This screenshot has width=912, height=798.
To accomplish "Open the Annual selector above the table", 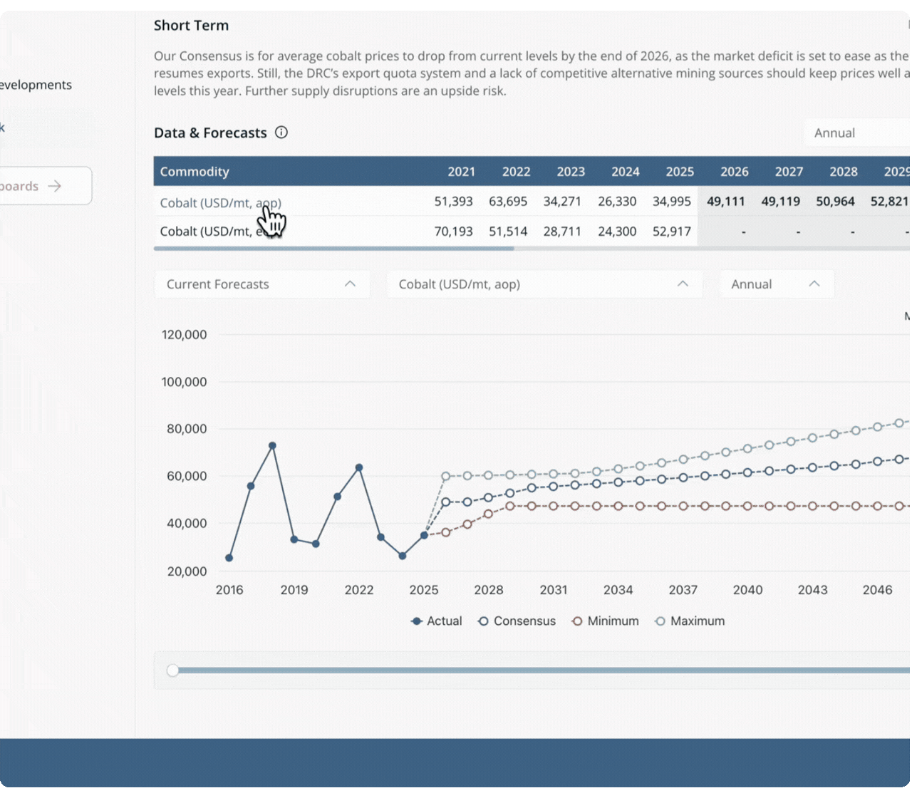I will [x=857, y=133].
